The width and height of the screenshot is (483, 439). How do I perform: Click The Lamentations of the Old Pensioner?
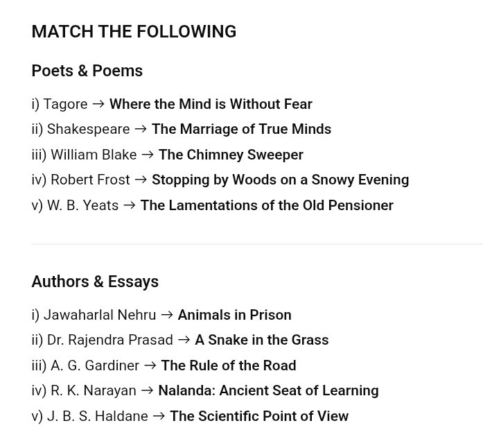coord(267,205)
